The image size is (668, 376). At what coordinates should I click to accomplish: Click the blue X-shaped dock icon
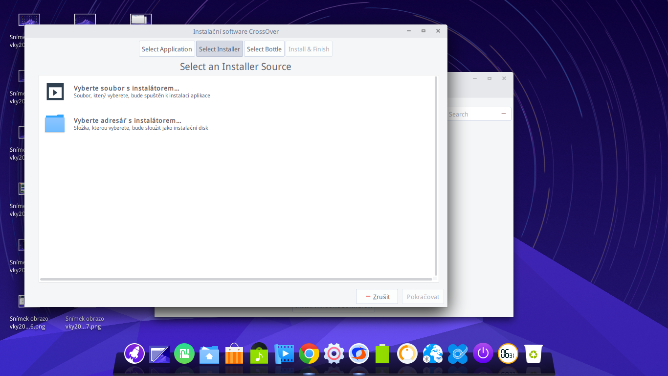(458, 353)
